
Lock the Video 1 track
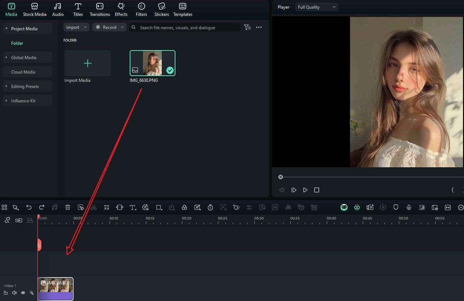pyautogui.click(x=6, y=293)
